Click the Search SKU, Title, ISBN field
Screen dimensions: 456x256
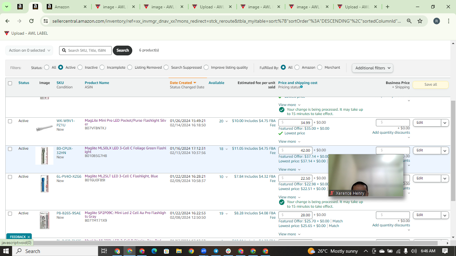pos(86,50)
